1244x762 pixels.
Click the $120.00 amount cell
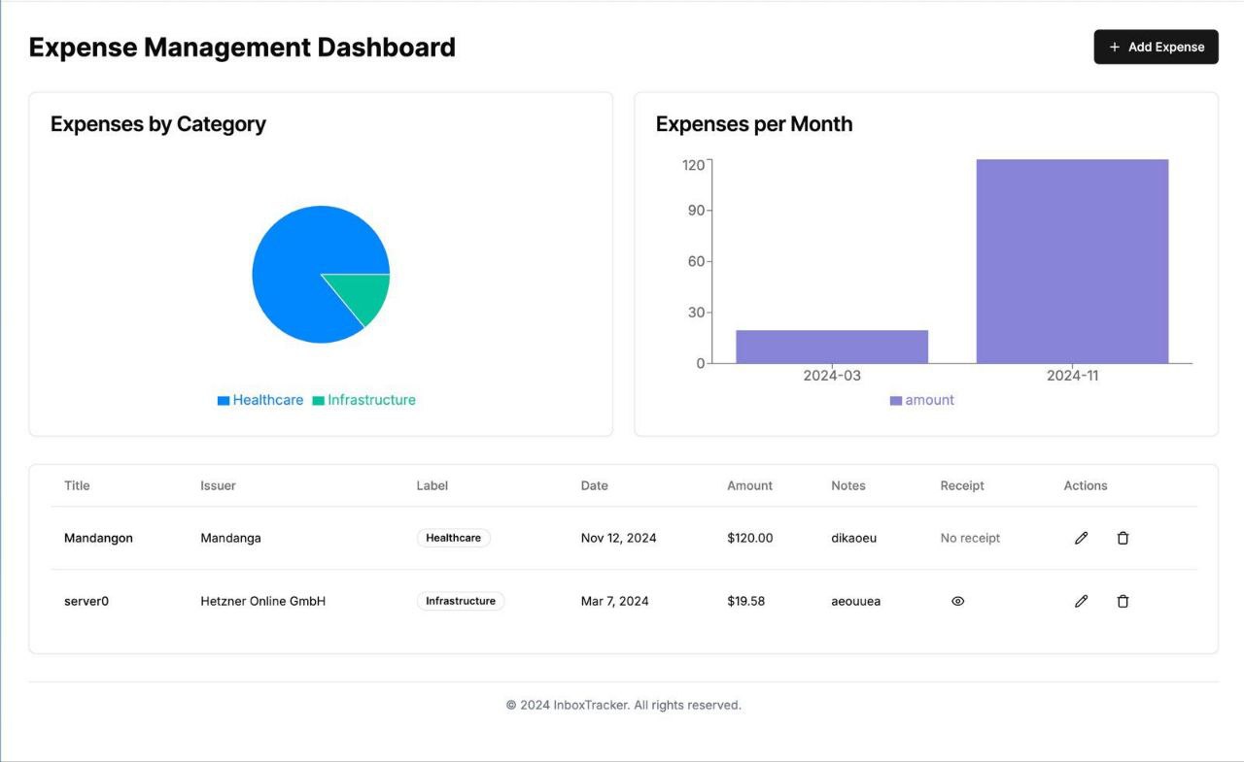[750, 538]
